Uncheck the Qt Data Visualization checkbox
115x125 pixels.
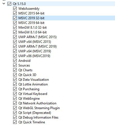tap(15, 80)
